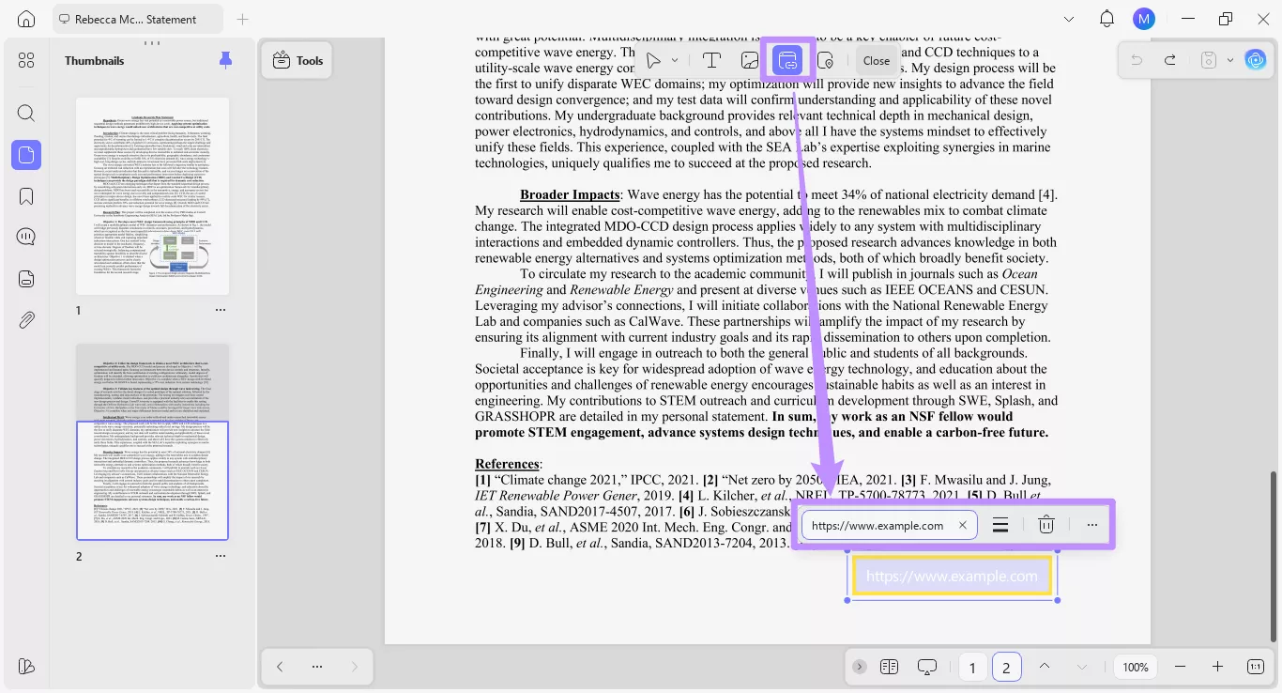Open the notifications bell
Viewport: 1282px width, 693px height.
tap(1106, 19)
